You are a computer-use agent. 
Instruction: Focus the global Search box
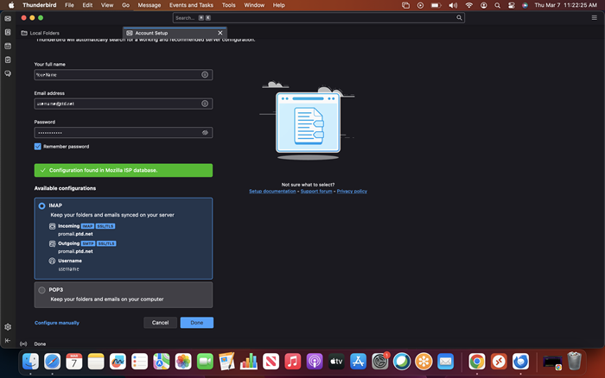319,18
